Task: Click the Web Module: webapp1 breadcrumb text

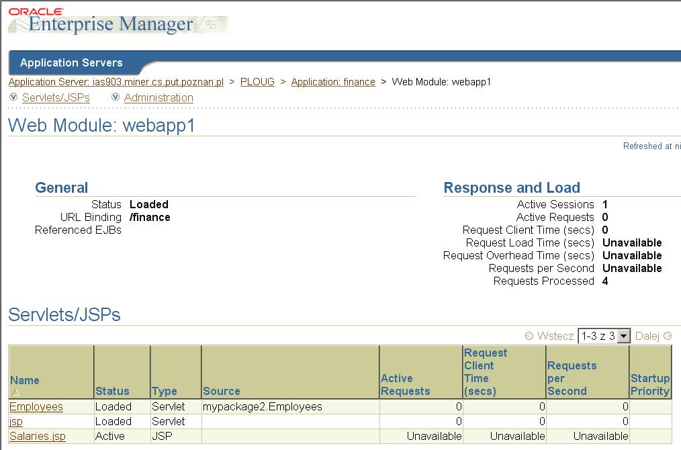Action: pyautogui.click(x=441, y=82)
